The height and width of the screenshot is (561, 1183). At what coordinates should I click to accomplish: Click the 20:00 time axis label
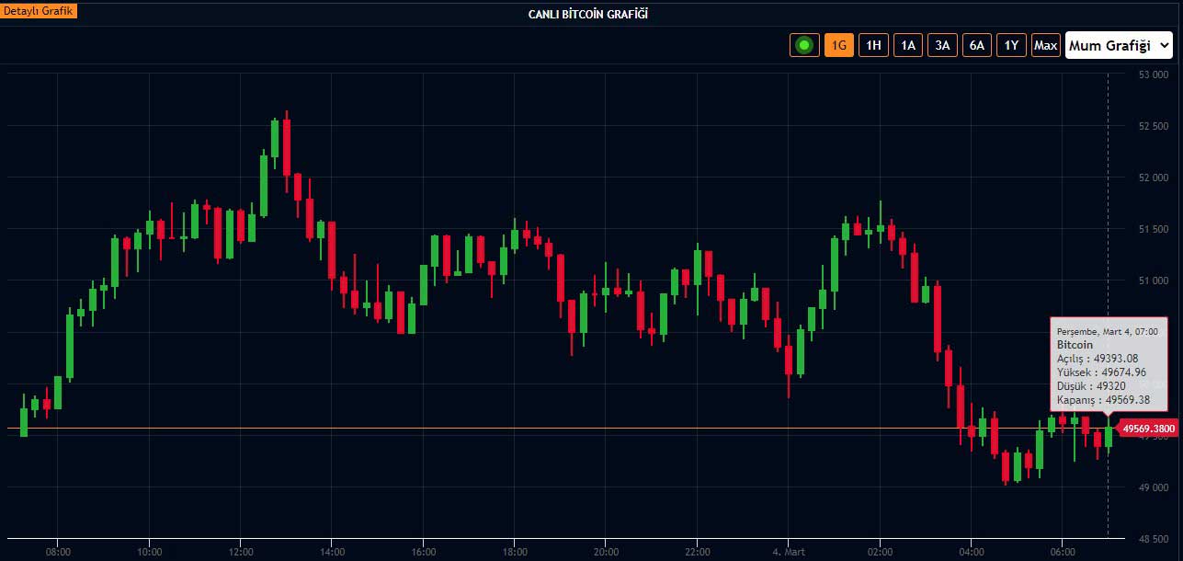606,552
